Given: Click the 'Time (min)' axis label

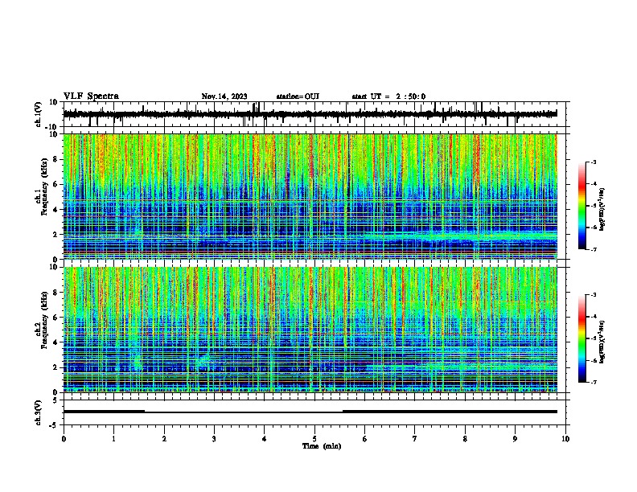Looking at the screenshot, I should [x=322, y=446].
